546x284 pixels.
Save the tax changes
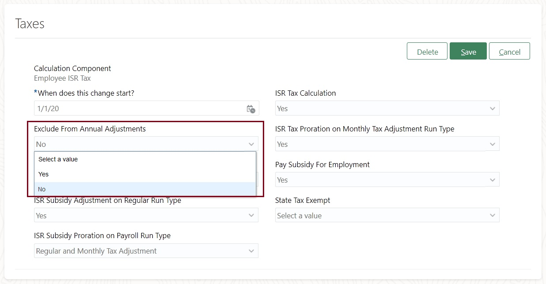tap(468, 52)
